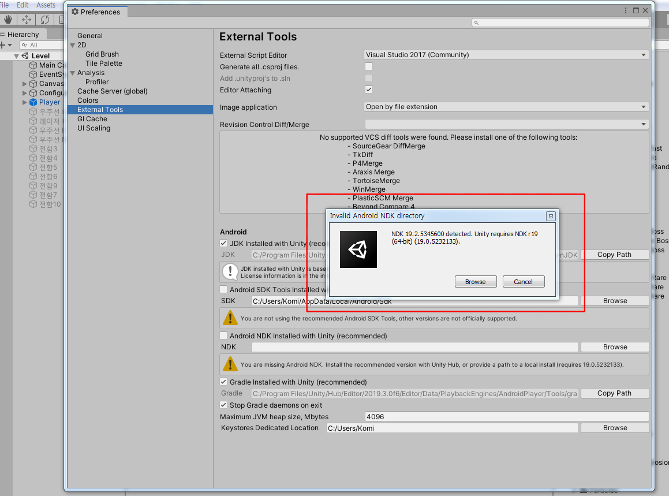Open the Assets menu
The width and height of the screenshot is (669, 496).
click(46, 5)
